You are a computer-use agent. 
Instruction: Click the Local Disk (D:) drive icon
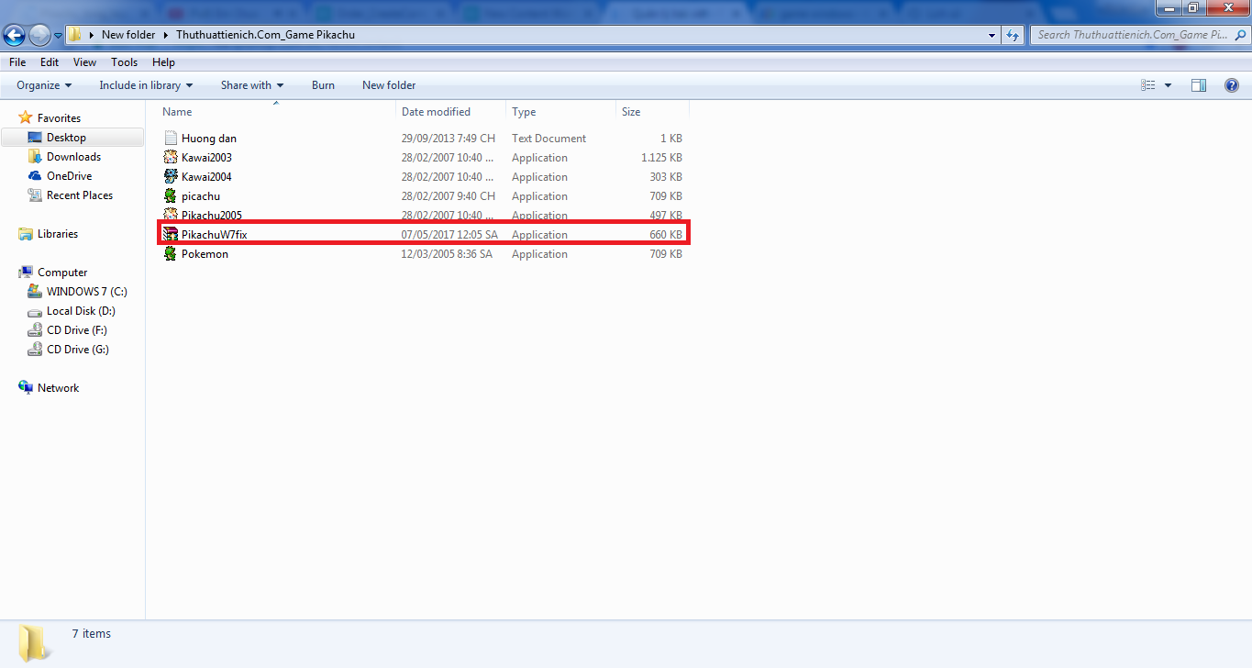(35, 311)
